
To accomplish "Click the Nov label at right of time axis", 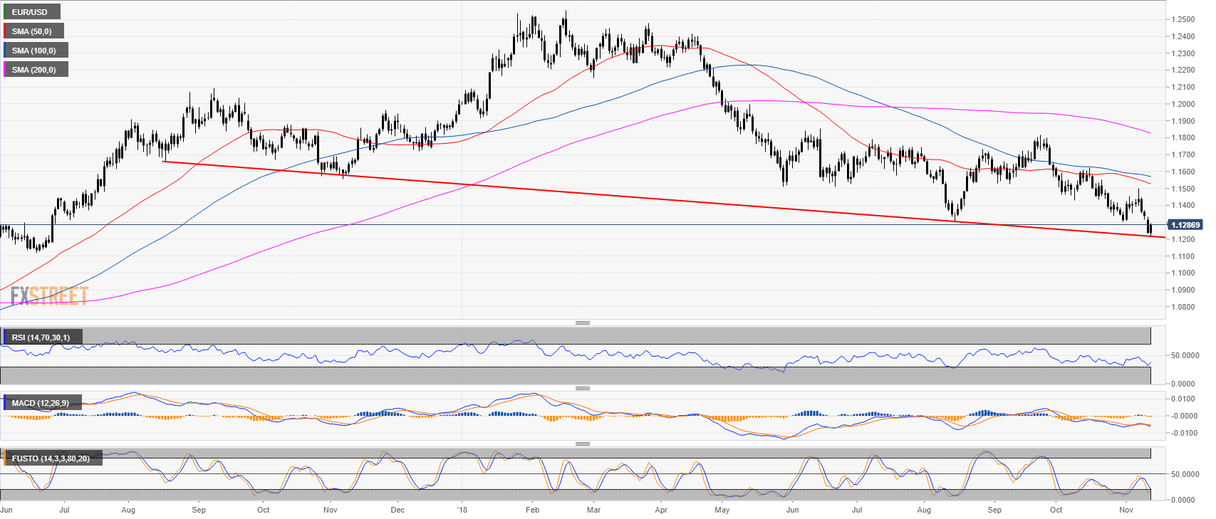I will pos(1126,510).
